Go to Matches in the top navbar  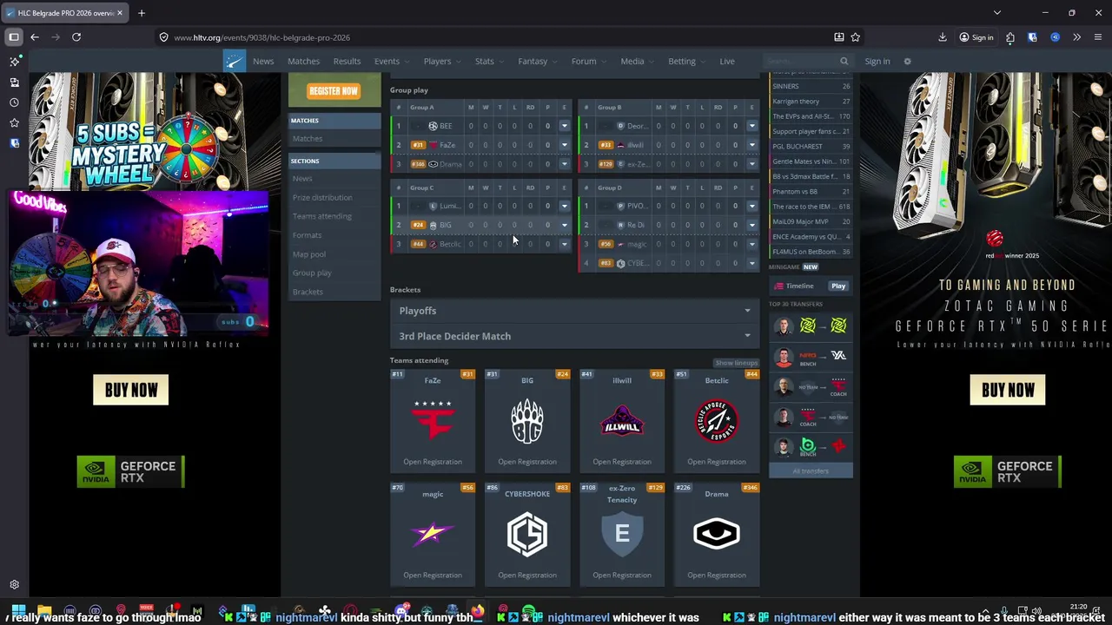pyautogui.click(x=303, y=61)
